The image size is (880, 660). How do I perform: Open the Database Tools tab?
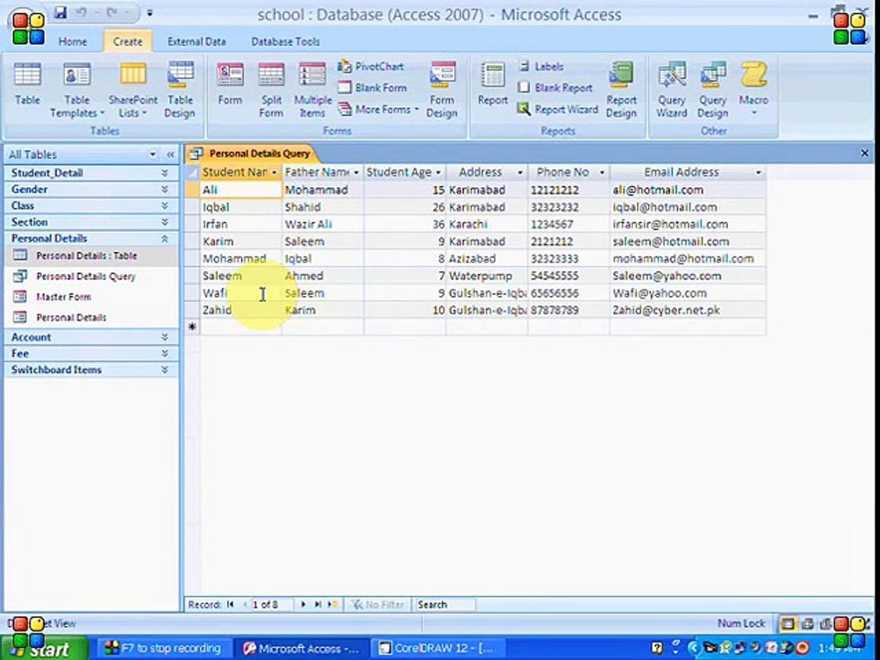click(x=286, y=41)
